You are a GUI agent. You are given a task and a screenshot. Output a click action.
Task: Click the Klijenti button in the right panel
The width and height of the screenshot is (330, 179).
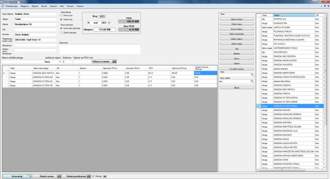tap(237, 88)
